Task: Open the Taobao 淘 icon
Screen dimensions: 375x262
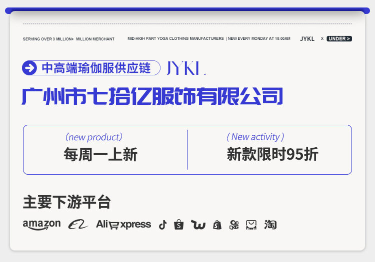Action: pos(270,225)
